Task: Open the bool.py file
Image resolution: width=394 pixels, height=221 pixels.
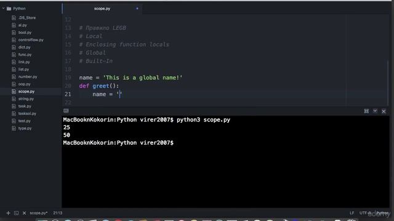Action: coord(25,33)
